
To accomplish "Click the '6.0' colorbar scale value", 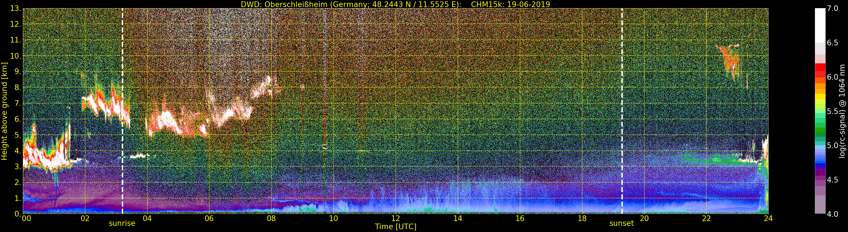I will pos(833,77).
